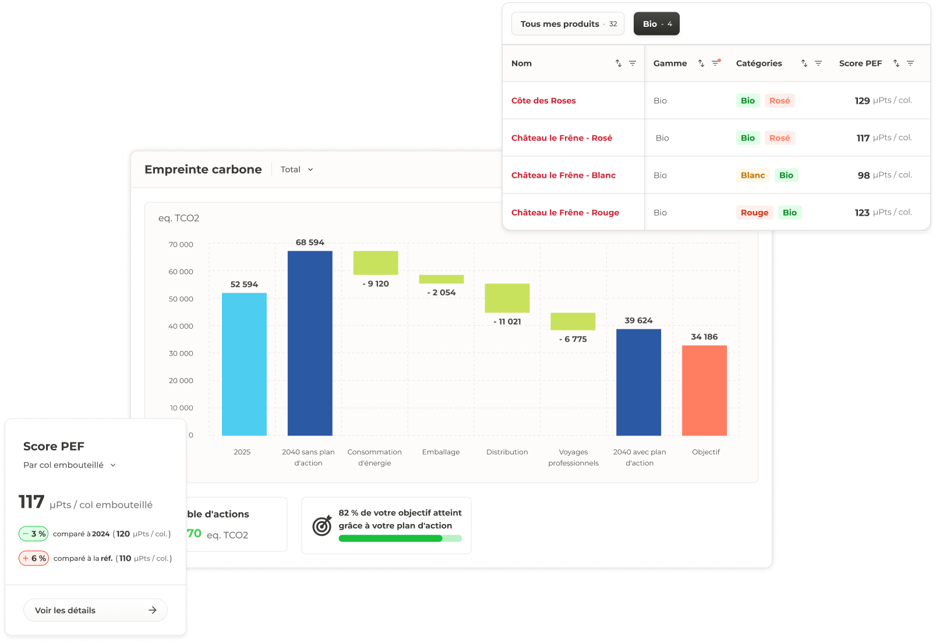Filter the Score PEF column

pyautogui.click(x=910, y=64)
